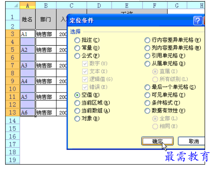Select column B header
Viewport: 213px width, 169px height.
coord(46,6)
